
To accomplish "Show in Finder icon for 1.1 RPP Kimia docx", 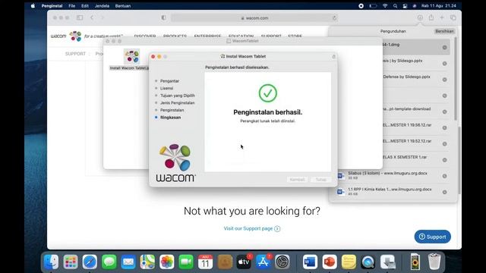I will point(444,192).
